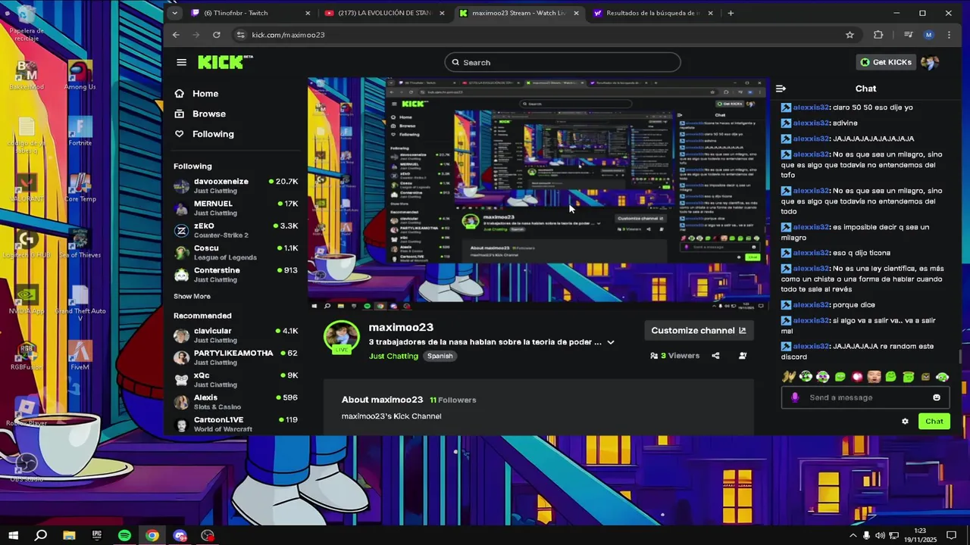The image size is (970, 545).
Task: Go to Browse in the sidebar
Action: 200,114
